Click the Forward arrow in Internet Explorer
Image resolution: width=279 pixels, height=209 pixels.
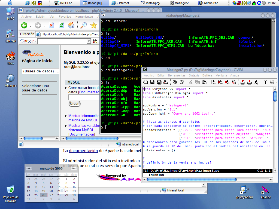(x=38, y=25)
